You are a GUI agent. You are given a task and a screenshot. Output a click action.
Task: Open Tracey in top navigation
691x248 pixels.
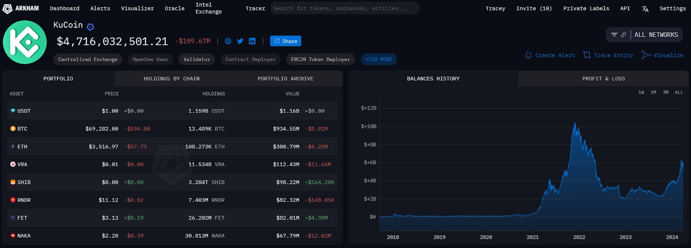pyautogui.click(x=495, y=8)
